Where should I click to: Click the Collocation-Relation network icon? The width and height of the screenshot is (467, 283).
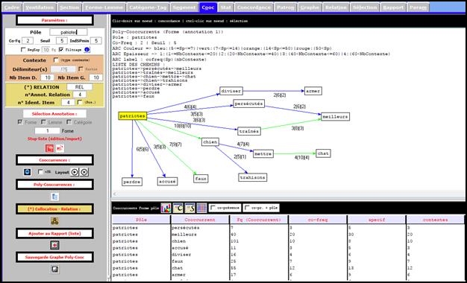click(x=54, y=220)
